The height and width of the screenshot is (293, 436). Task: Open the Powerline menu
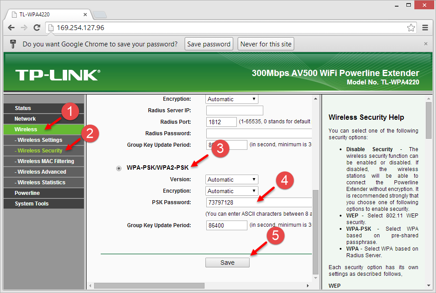(44, 193)
